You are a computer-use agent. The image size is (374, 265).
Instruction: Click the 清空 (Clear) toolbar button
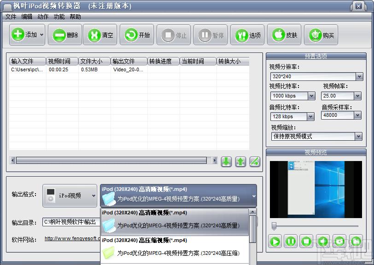[100, 35]
